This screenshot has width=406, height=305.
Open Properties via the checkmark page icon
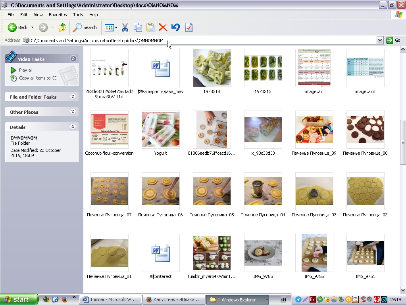click(x=189, y=27)
